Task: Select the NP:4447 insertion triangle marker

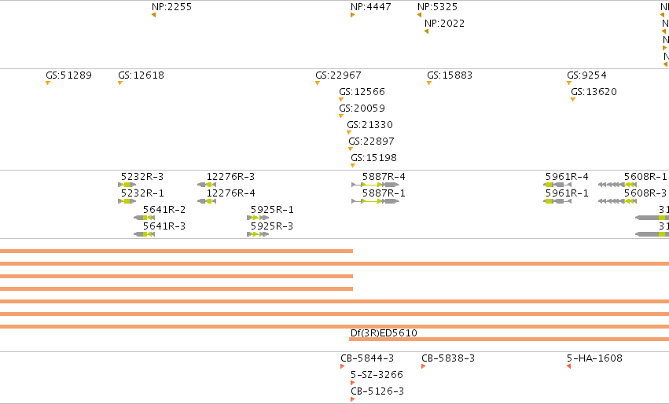Action: click(352, 15)
